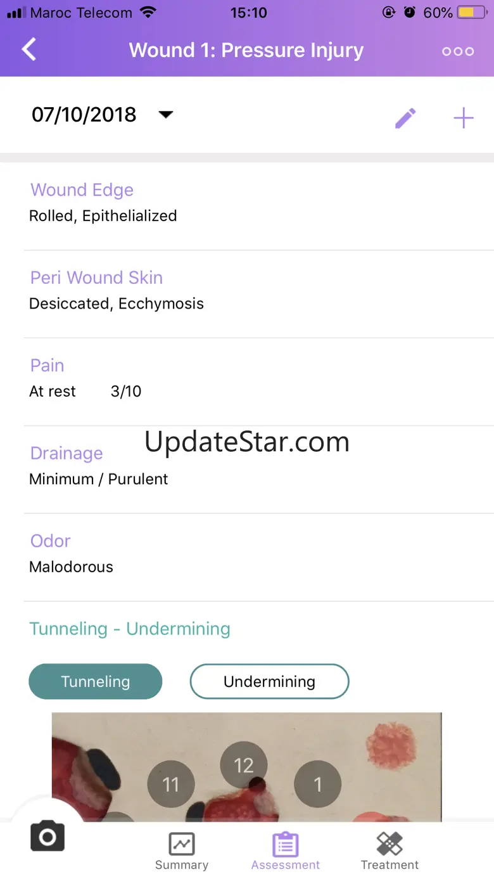The height and width of the screenshot is (879, 494).
Task: Tap the 11 o'clock position marker
Action: [171, 785]
